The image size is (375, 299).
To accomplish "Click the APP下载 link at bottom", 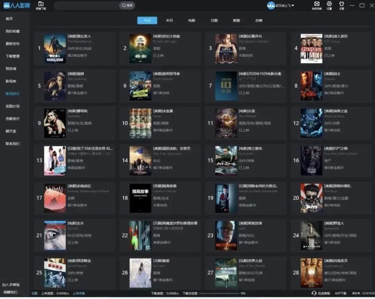I will point(341,293).
